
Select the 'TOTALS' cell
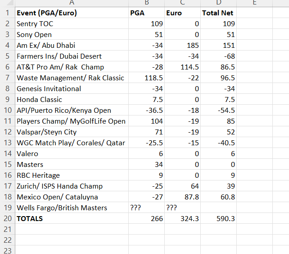click(72, 218)
